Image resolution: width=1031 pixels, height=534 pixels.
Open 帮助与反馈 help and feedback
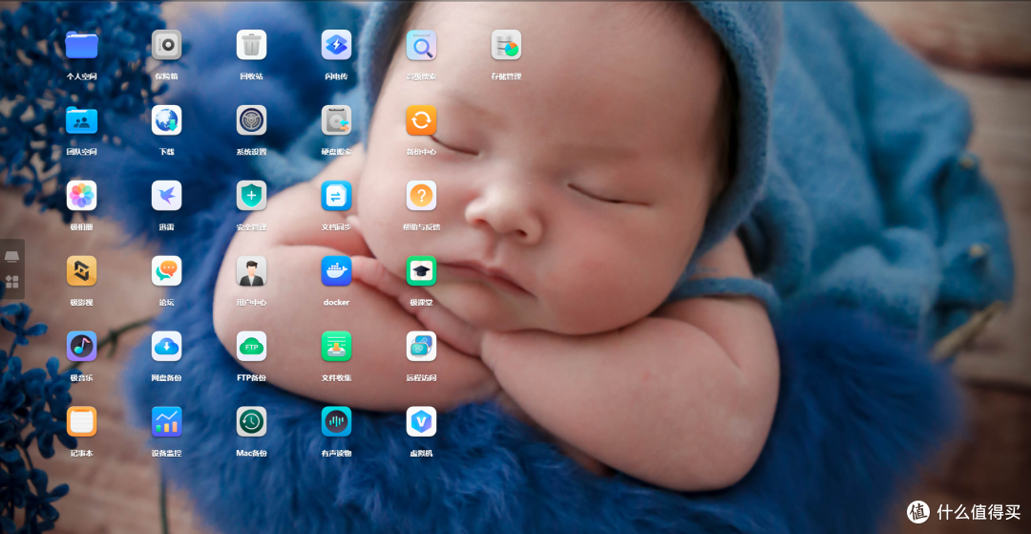(x=421, y=195)
